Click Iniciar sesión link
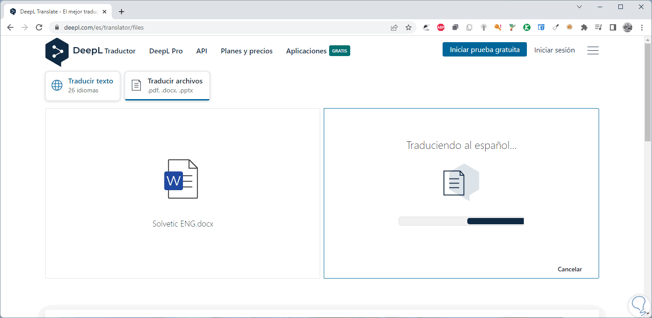The height and width of the screenshot is (318, 652). pos(554,50)
